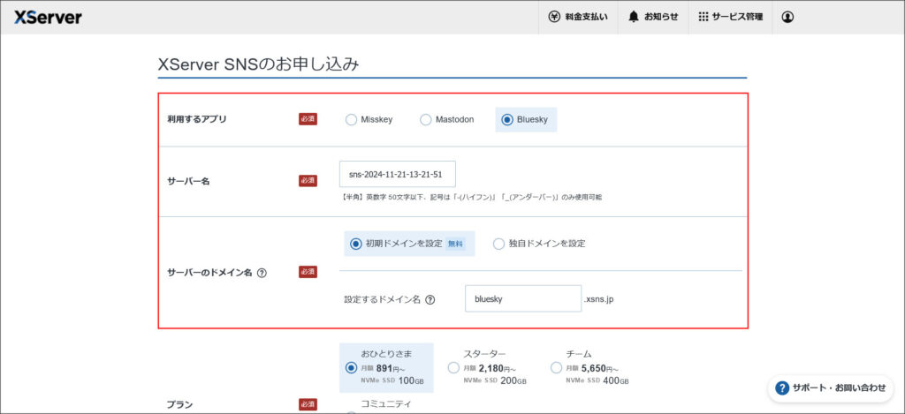This screenshot has width=905, height=414.
Task: Choose スターター plan radio button
Action: click(x=453, y=368)
